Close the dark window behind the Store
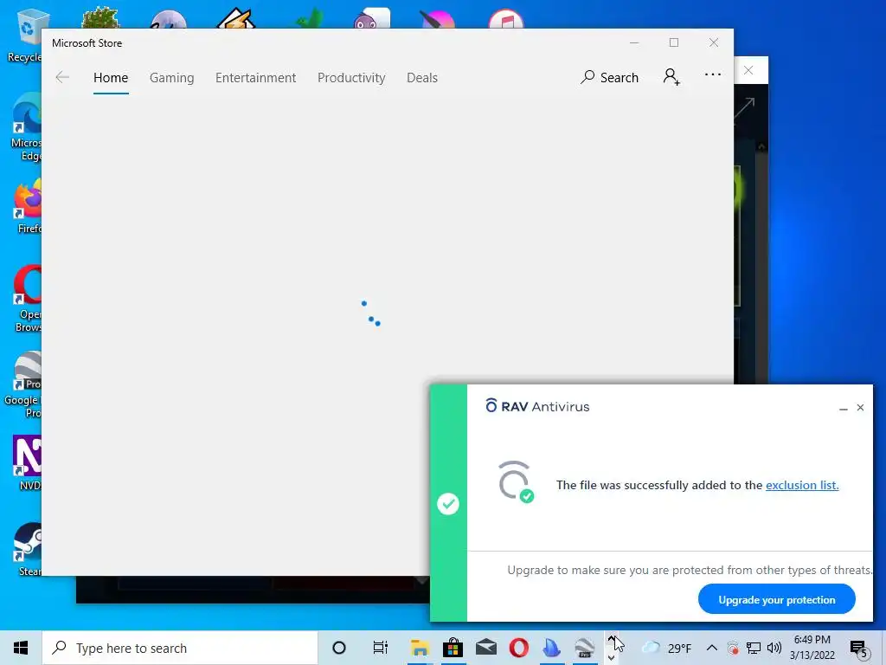 pyautogui.click(x=748, y=70)
